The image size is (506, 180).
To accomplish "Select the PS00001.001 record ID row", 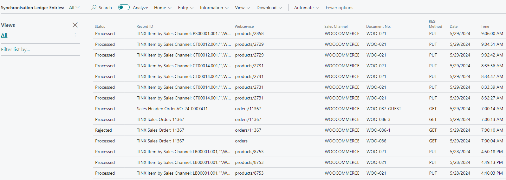I will (x=184, y=33).
